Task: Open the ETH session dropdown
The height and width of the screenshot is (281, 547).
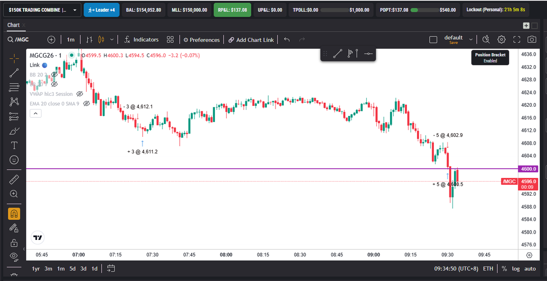Action: coord(488,268)
